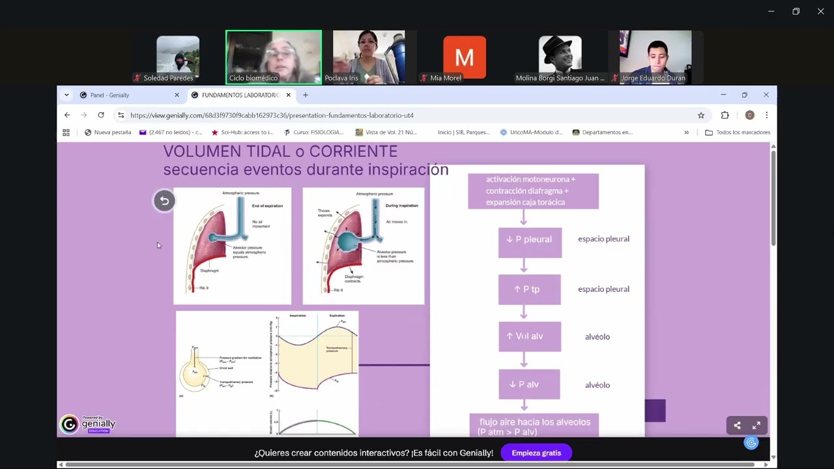Select Soledad Paredes participant tile
Image resolution: width=834 pixels, height=469 pixels.
177,57
